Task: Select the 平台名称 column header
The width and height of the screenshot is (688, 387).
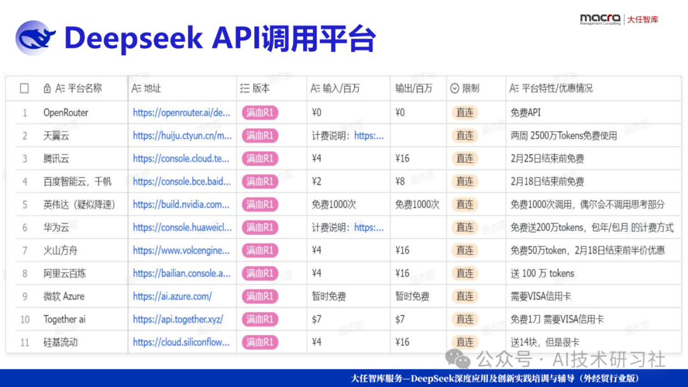Action: click(x=85, y=88)
